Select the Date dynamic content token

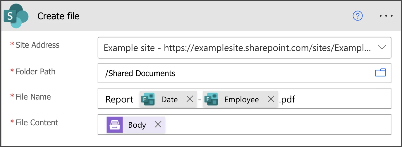(168, 99)
